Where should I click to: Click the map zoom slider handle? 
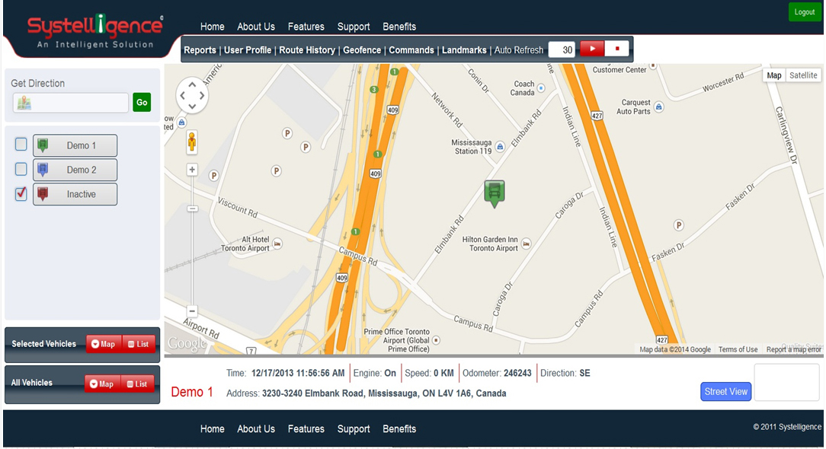[192, 209]
